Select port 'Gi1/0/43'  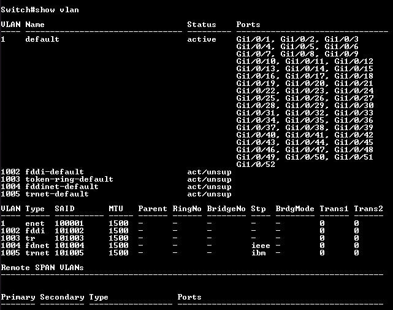(x=256, y=142)
